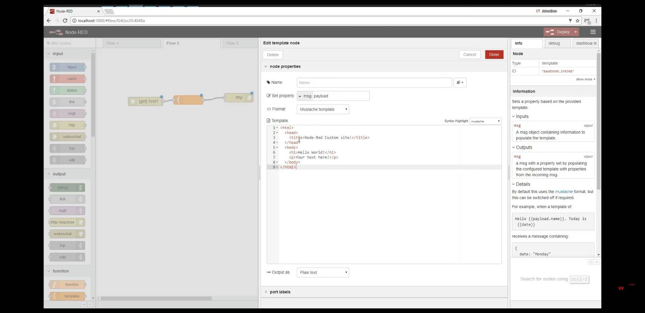Select the function node in palette
The image size is (645, 313).
pos(68,285)
